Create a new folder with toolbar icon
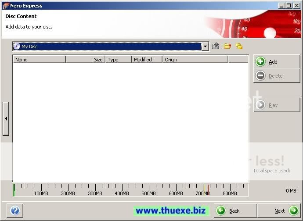The width and height of the screenshot is (303, 221). pos(227,46)
